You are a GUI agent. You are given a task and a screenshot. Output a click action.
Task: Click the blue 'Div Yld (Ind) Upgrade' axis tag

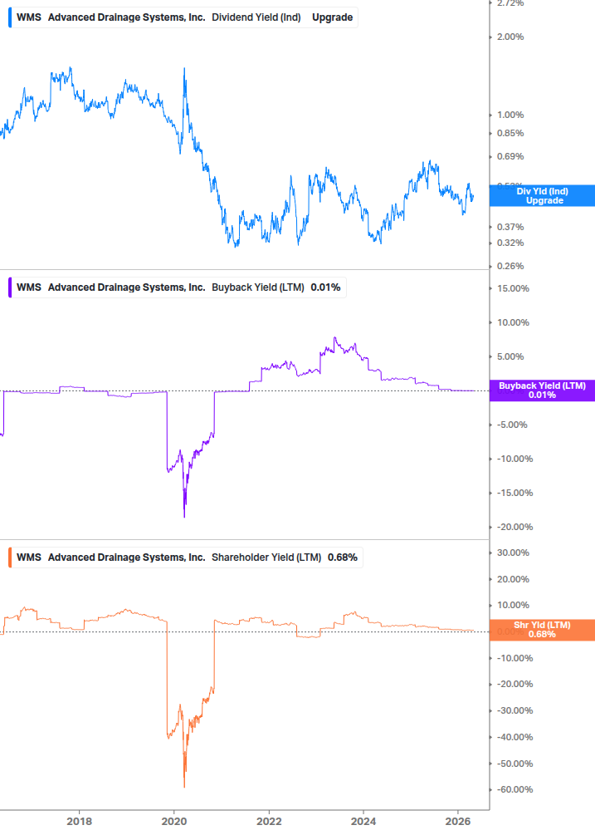(x=543, y=195)
